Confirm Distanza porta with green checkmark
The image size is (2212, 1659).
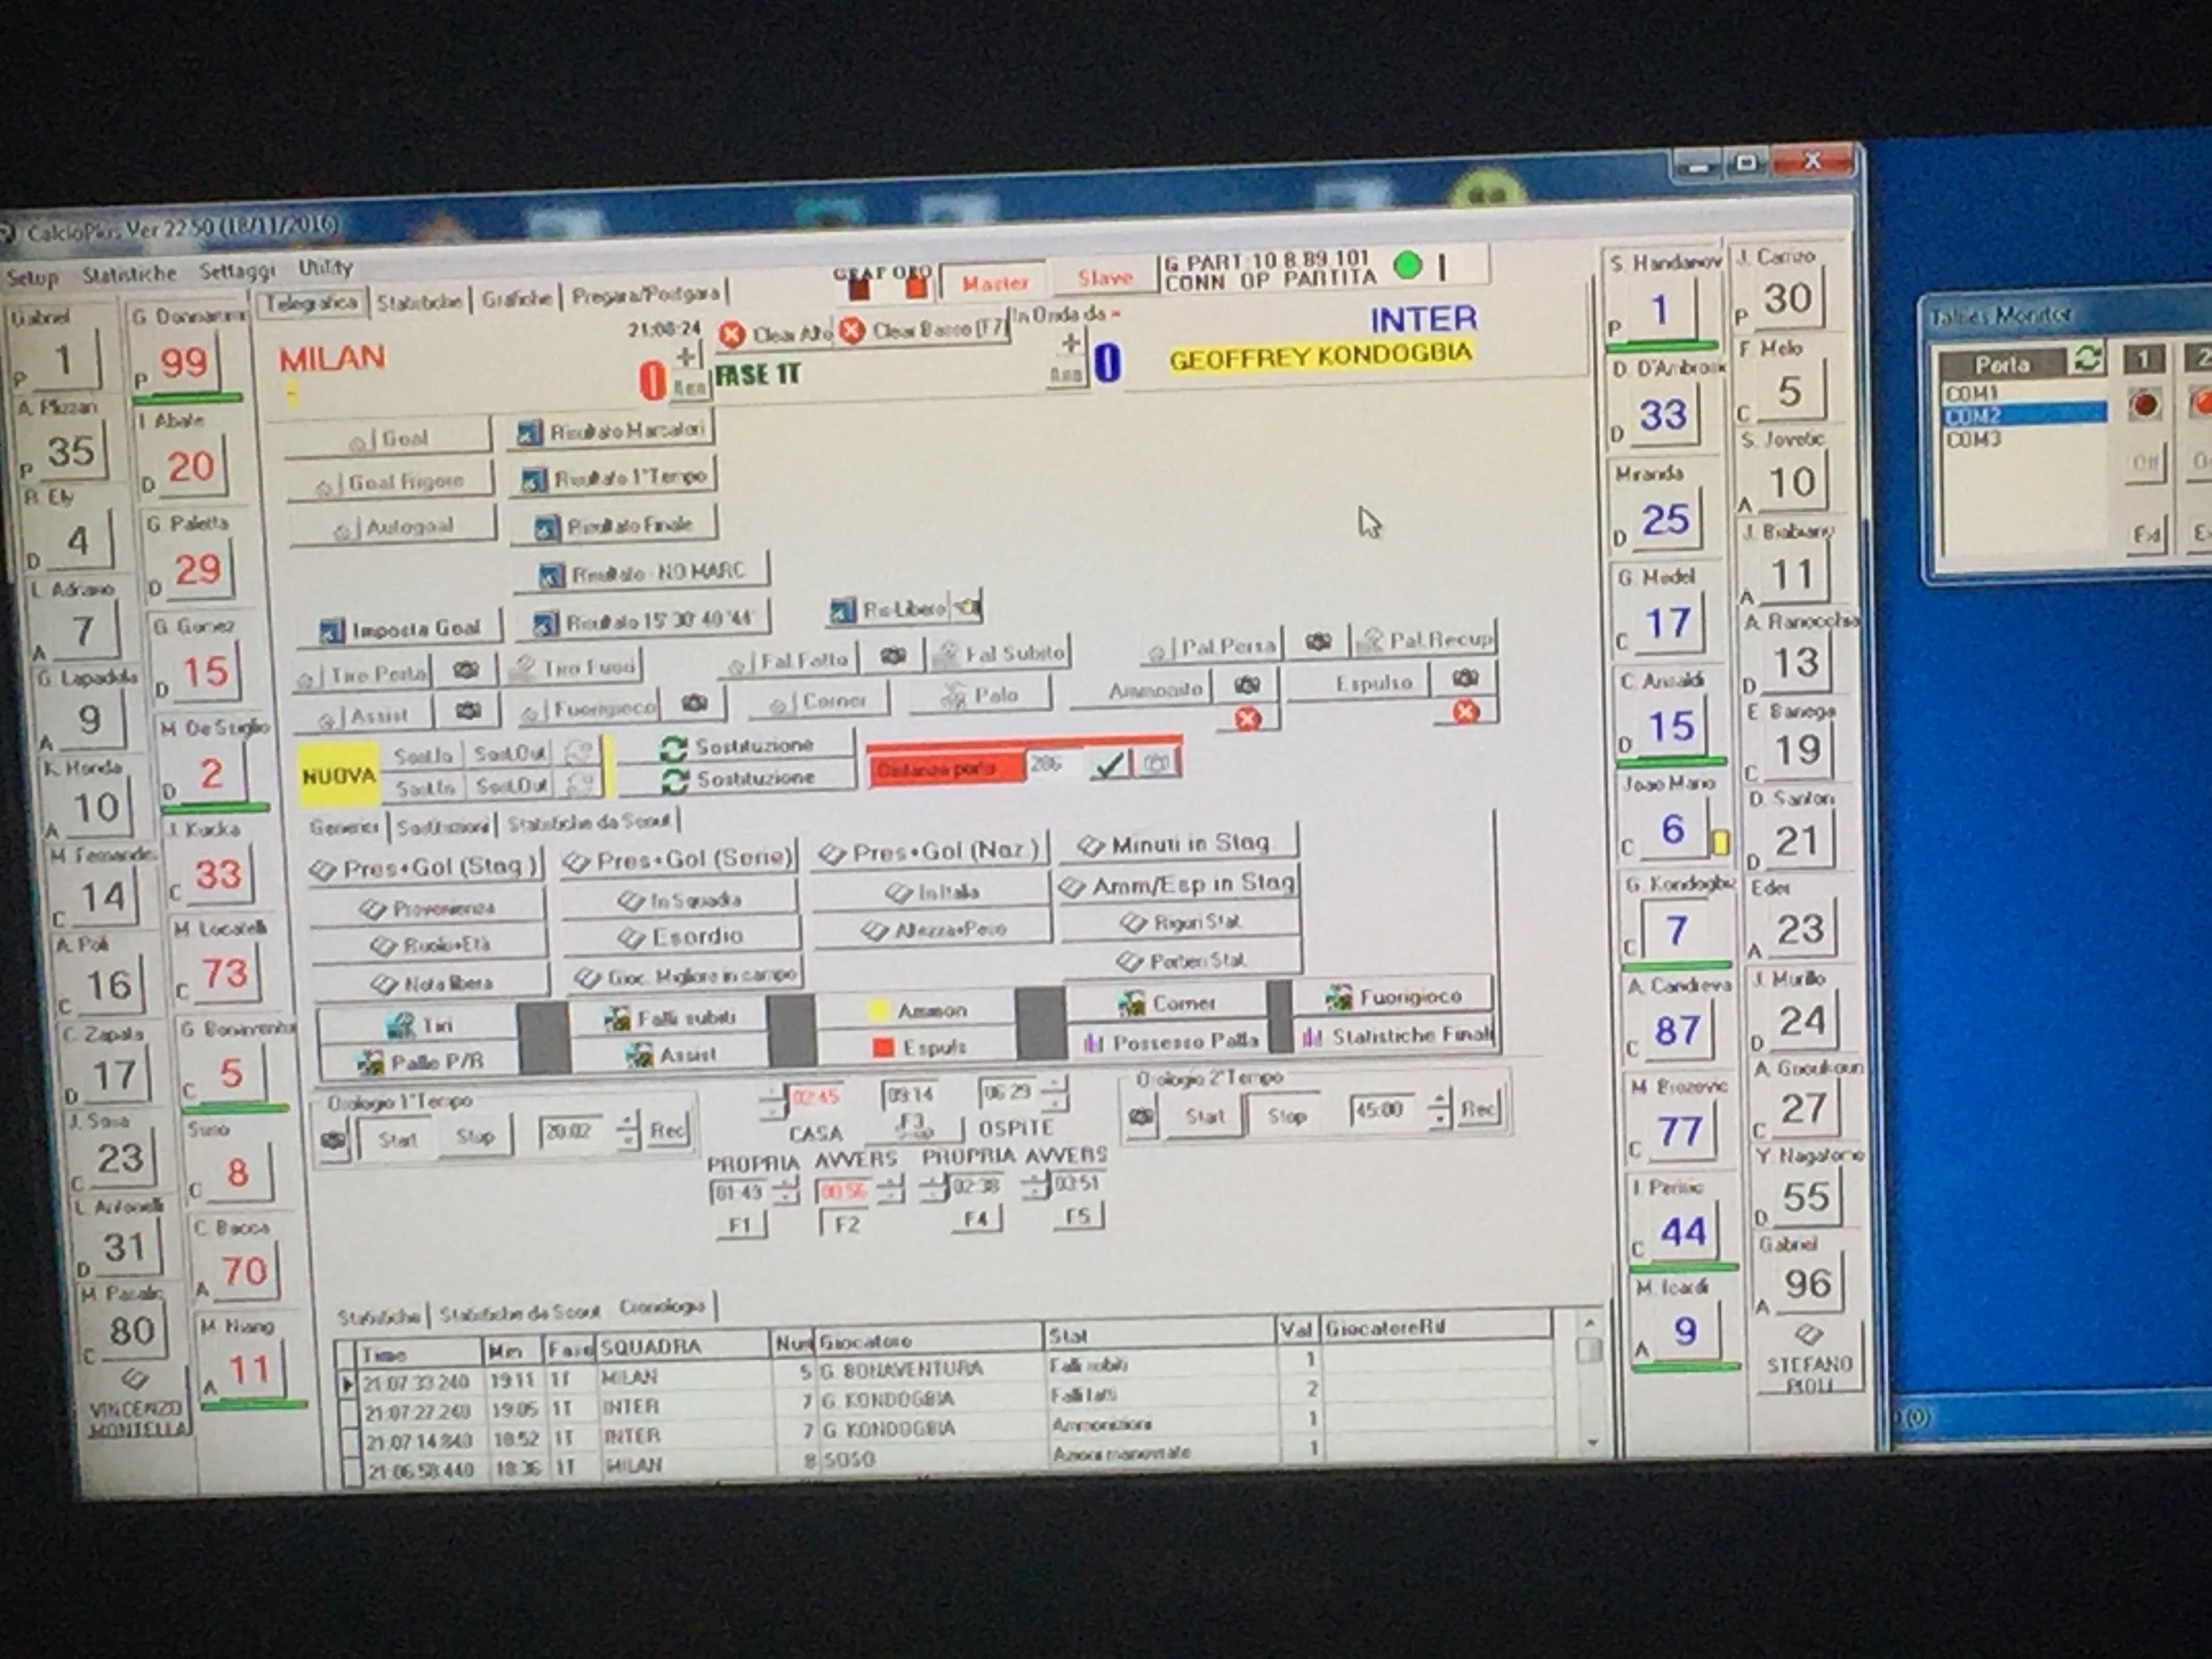click(x=1109, y=765)
